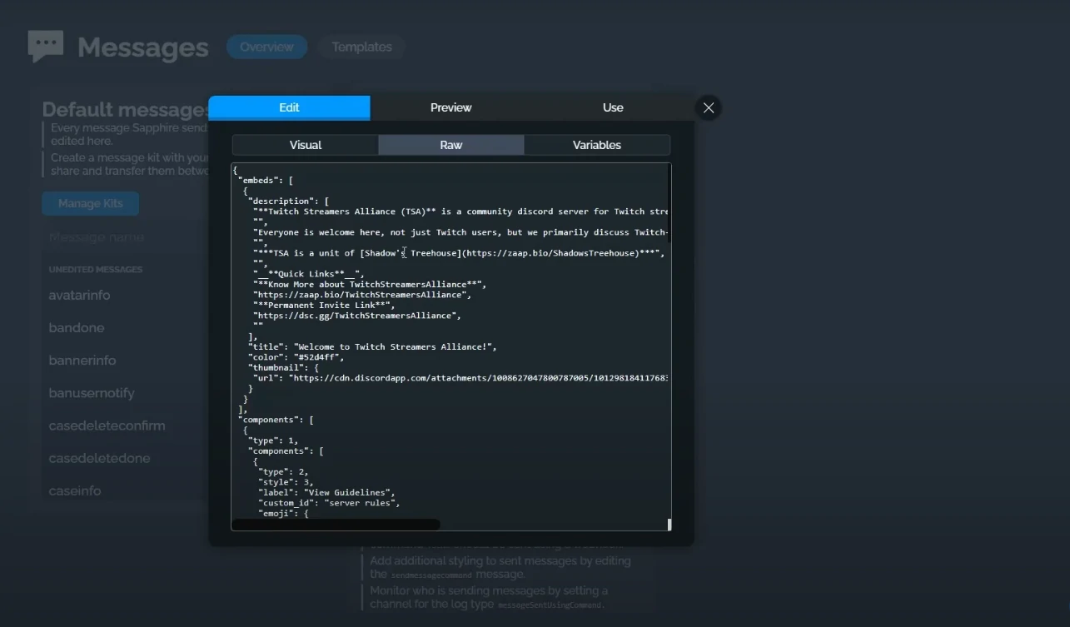The height and width of the screenshot is (627, 1070).
Task: Select the avatarinfo message
Action: tap(79, 295)
